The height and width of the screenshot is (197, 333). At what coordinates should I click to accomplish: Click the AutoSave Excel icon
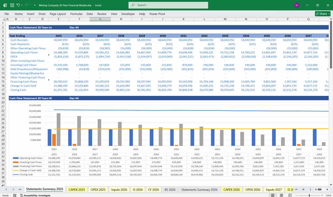[5, 5]
